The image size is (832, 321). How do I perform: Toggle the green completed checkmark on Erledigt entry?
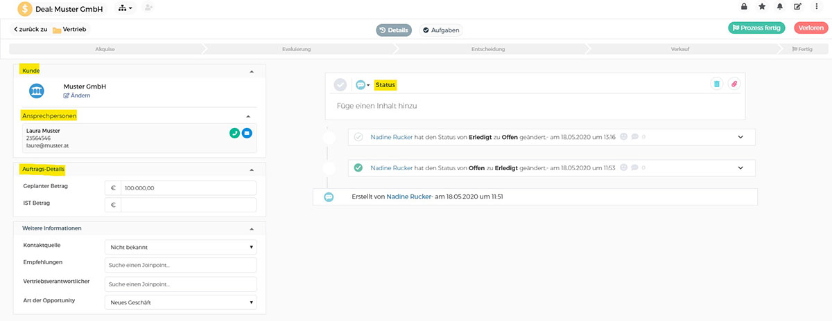[358, 167]
